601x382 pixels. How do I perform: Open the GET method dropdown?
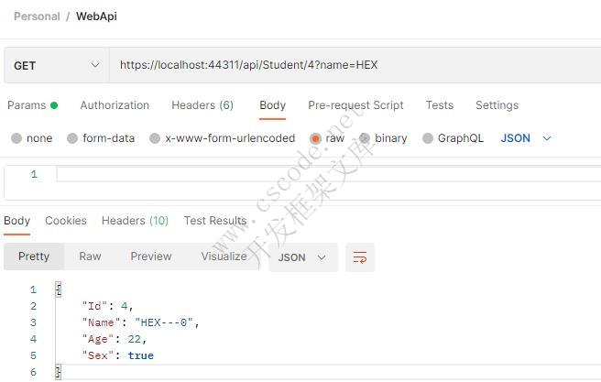point(57,66)
